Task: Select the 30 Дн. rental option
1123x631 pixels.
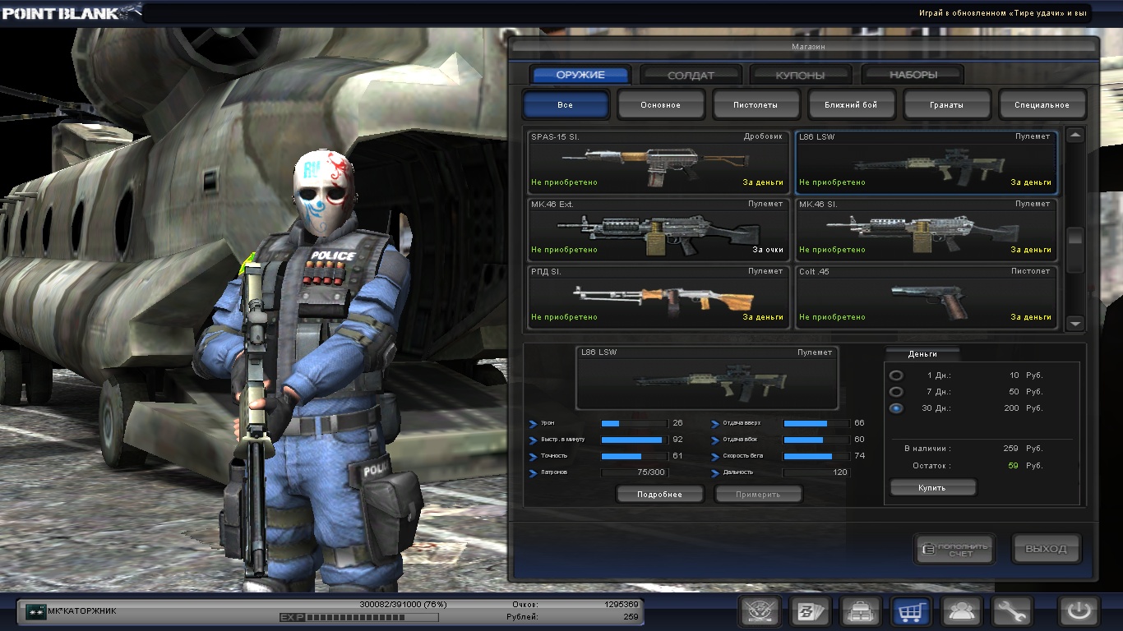Action: (x=896, y=408)
